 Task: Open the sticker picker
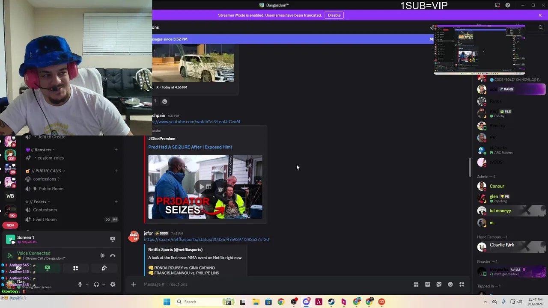439,284
